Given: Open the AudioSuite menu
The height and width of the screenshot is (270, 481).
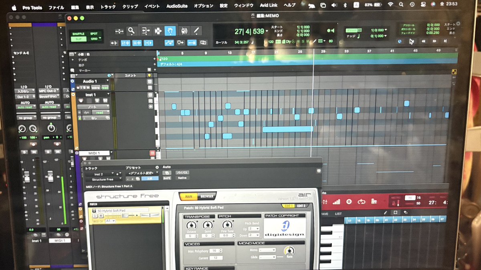Looking at the screenshot, I should [x=176, y=6].
